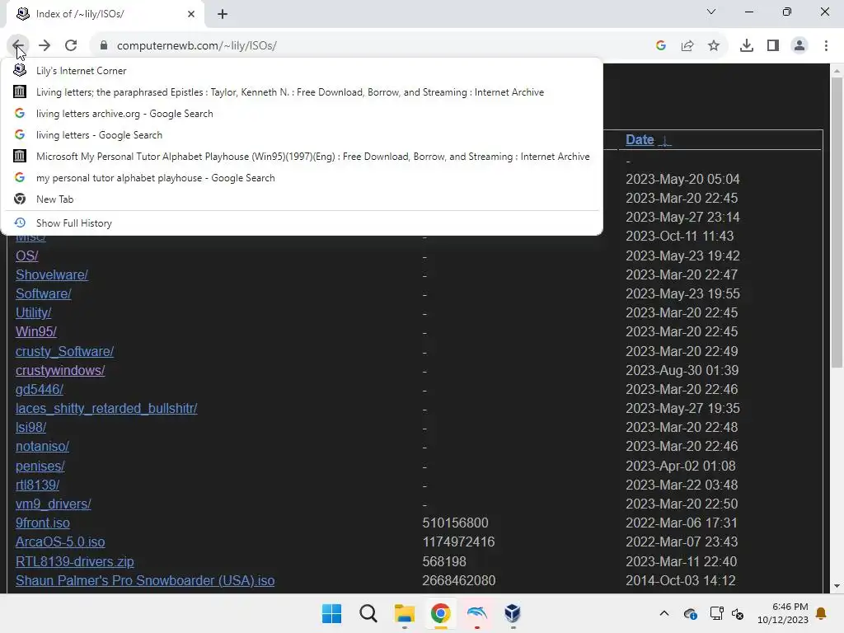Bookmark this page with the star icon

714,45
